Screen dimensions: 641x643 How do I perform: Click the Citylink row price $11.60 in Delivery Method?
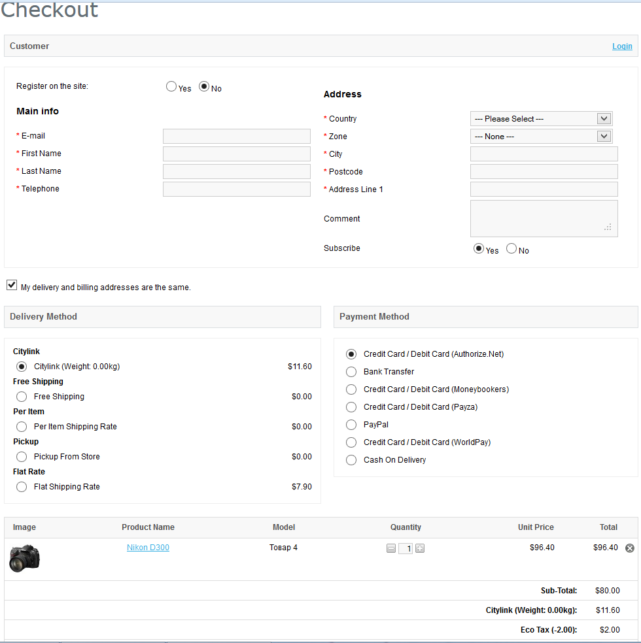point(300,366)
